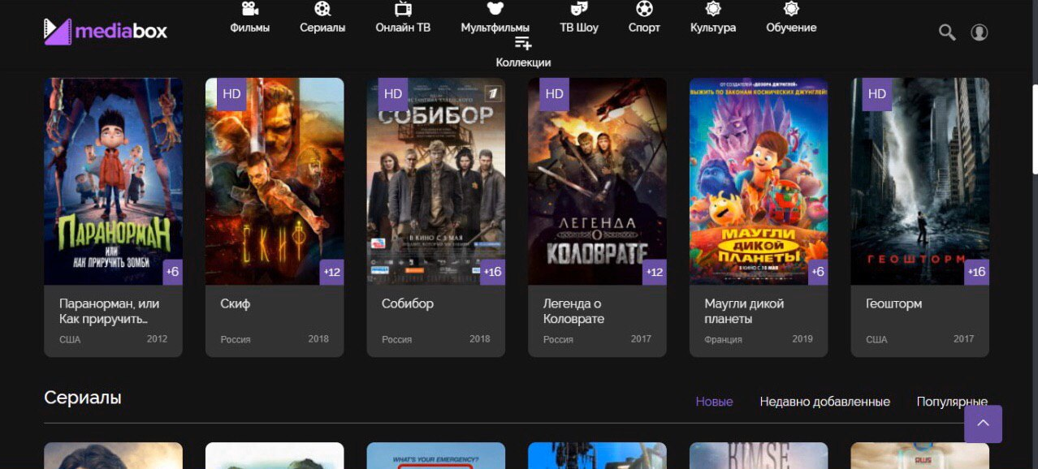The image size is (1038, 469).
Task: Click the mediabox logo
Action: [106, 31]
